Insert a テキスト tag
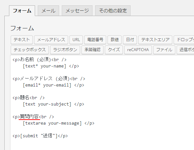 [x=22, y=40]
